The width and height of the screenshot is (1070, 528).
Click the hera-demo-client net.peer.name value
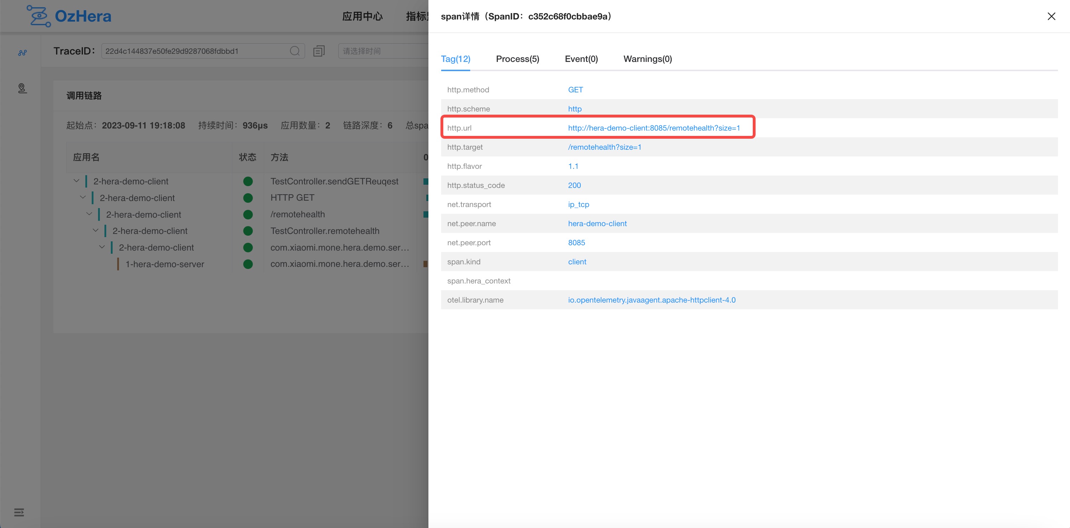pos(597,223)
